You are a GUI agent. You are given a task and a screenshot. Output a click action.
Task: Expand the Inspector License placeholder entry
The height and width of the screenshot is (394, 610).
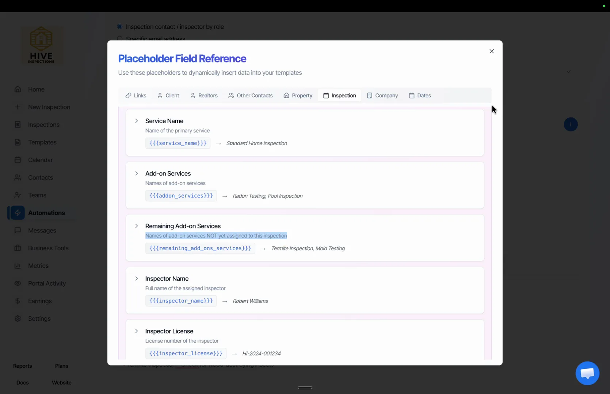coord(137,331)
